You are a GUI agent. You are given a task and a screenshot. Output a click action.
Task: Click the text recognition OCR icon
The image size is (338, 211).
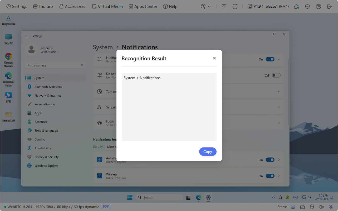click(203, 7)
